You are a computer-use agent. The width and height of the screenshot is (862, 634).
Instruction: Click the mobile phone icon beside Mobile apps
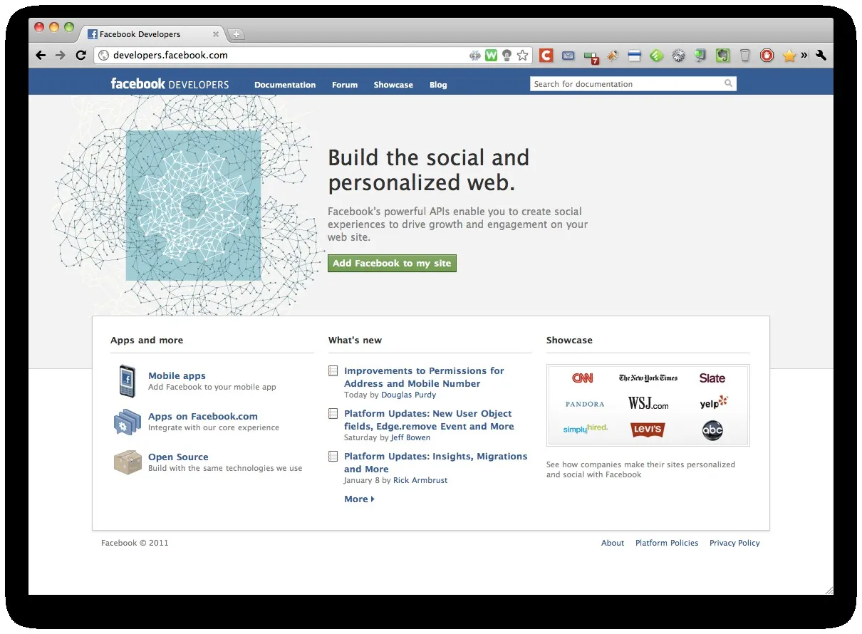coord(127,381)
